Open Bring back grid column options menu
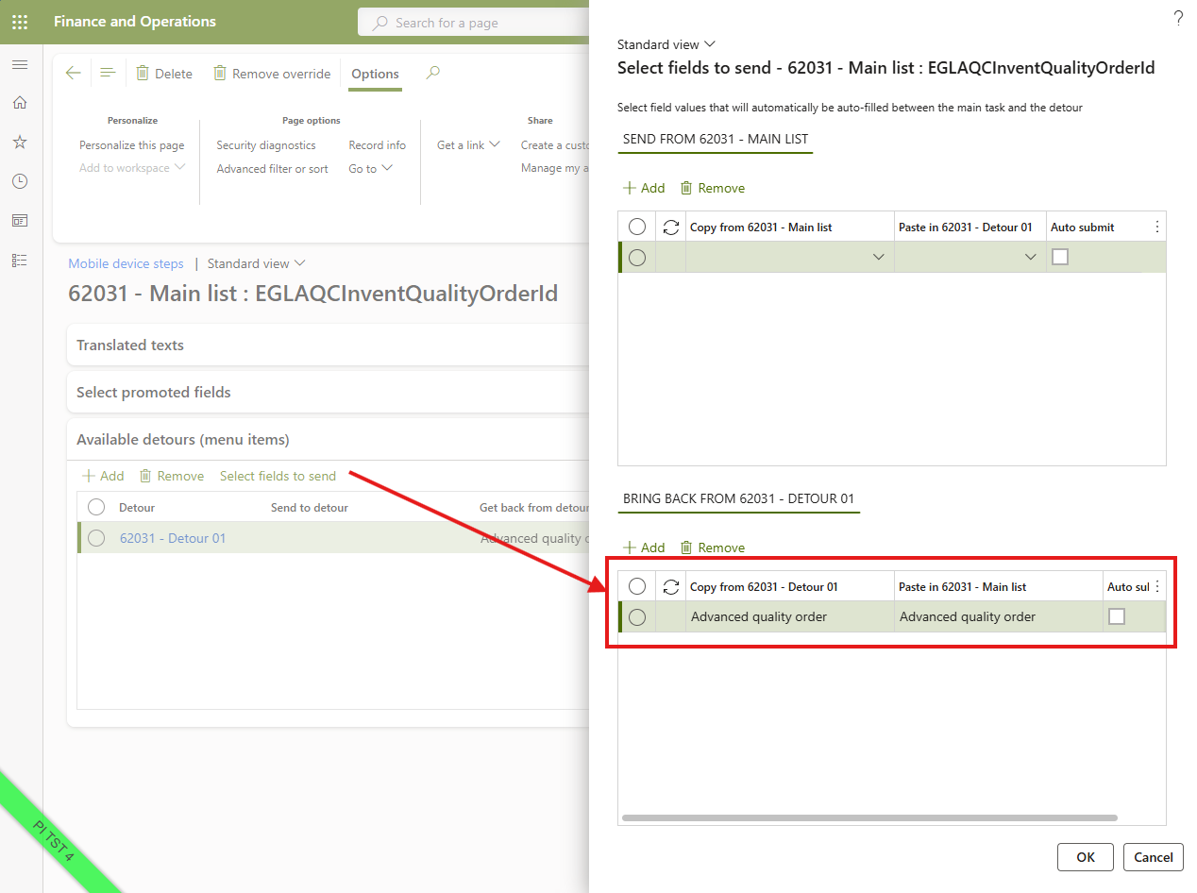This screenshot has width=1197, height=893. [1157, 587]
